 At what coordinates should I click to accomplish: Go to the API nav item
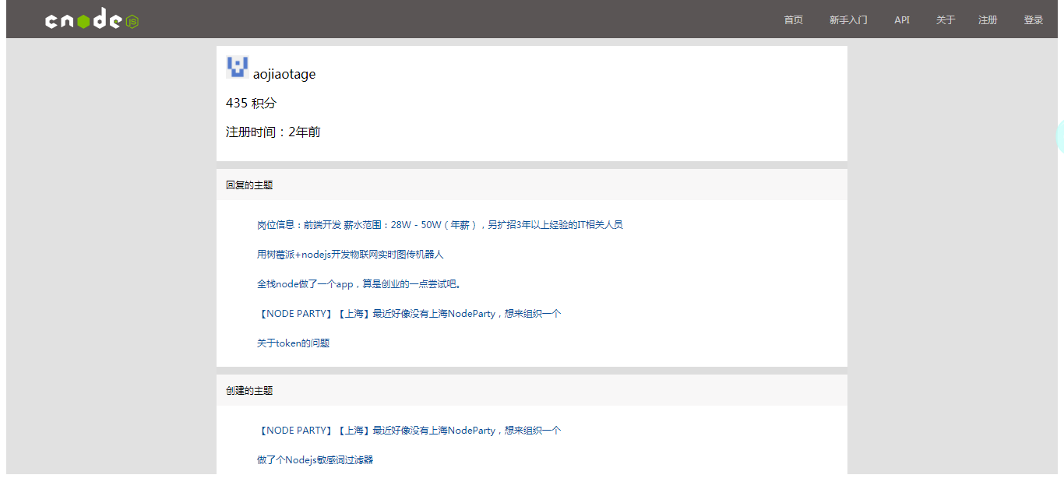pos(902,20)
